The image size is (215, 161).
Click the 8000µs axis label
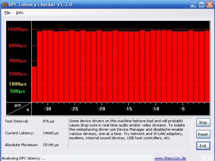(18, 46)
